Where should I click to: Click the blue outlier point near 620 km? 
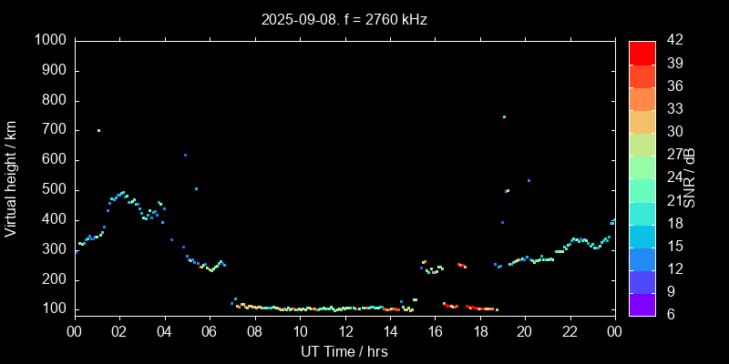(185, 155)
